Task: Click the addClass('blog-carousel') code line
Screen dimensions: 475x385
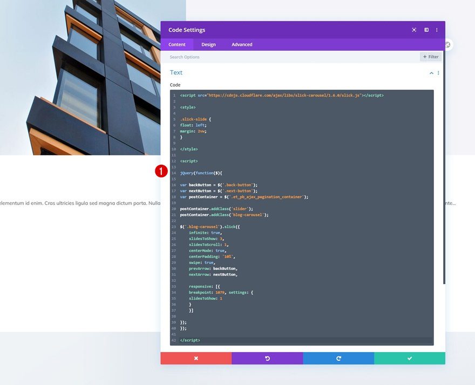Action: 224,215
